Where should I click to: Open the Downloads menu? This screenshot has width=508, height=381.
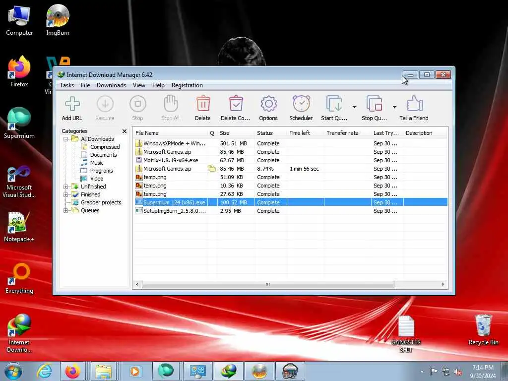(111, 85)
